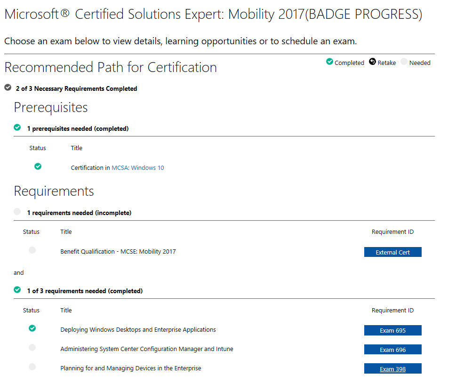Click the status circle for Benefit Qualification
Image resolution: width=456 pixels, height=391 pixels.
pos(32,250)
